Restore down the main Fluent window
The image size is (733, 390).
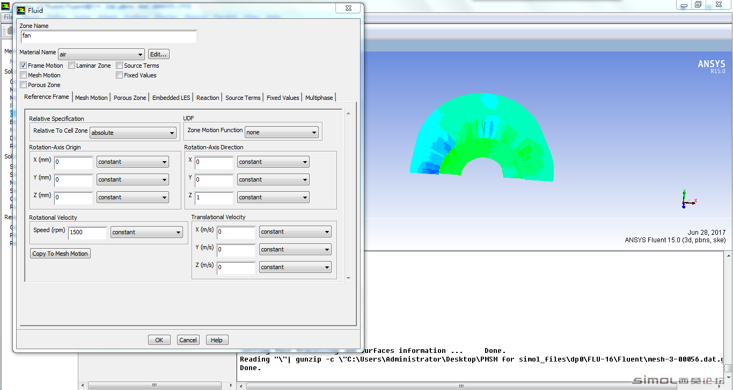(698, 5)
